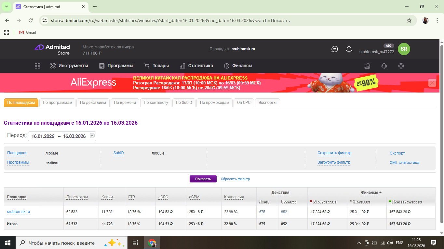Click the support headset icon
Image resolution: width=444 pixels, height=249 pixels.
384,66
